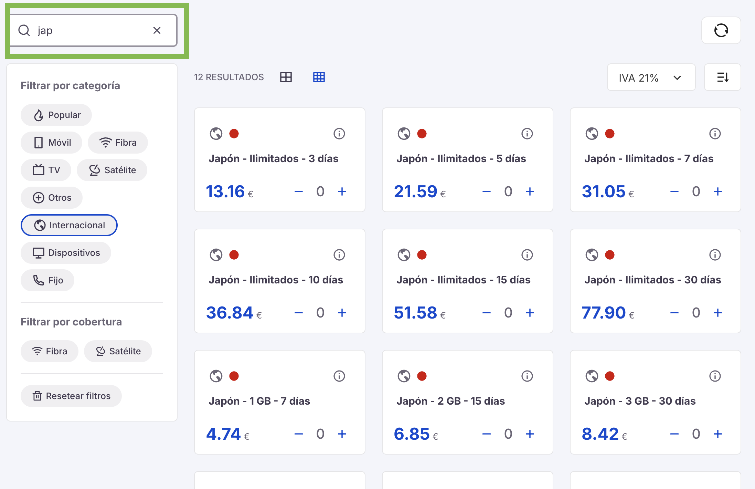Clear the search field with X icon
Viewport: 755px width, 489px height.
coord(157,30)
